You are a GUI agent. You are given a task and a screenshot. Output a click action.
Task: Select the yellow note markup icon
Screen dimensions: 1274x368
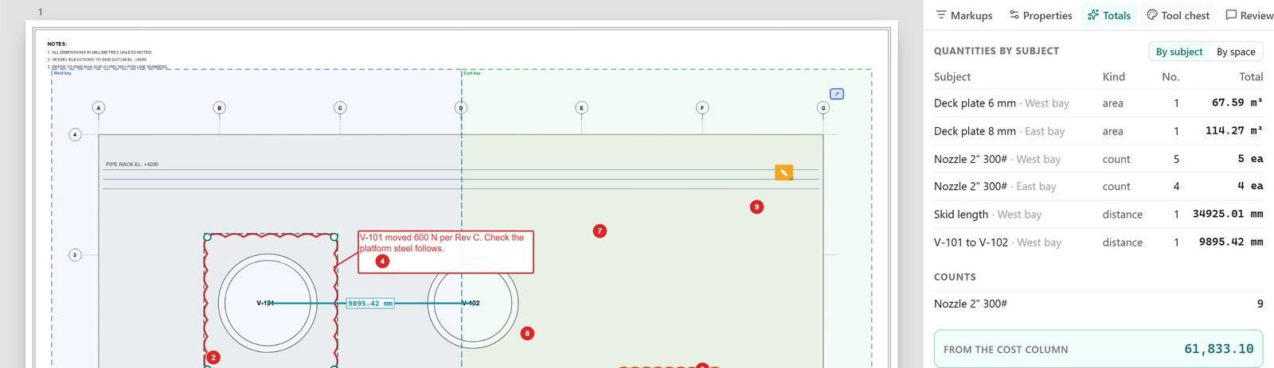[x=784, y=172]
